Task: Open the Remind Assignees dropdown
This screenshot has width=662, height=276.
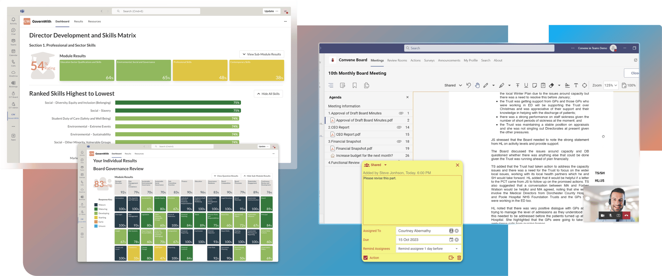Action: click(428, 249)
